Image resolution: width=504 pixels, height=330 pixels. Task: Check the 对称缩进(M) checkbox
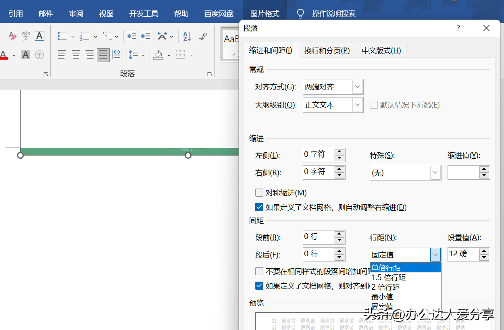(259, 193)
